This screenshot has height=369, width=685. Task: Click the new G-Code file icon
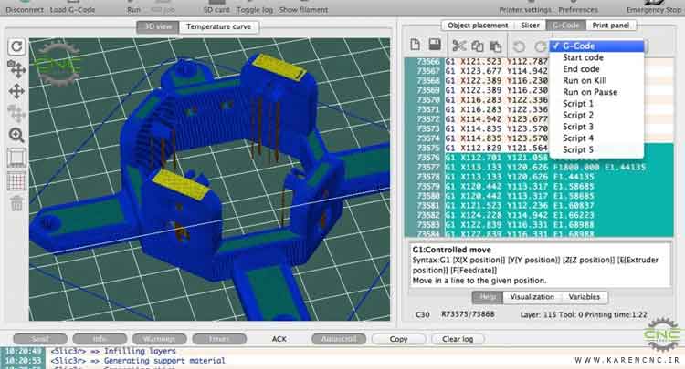416,45
